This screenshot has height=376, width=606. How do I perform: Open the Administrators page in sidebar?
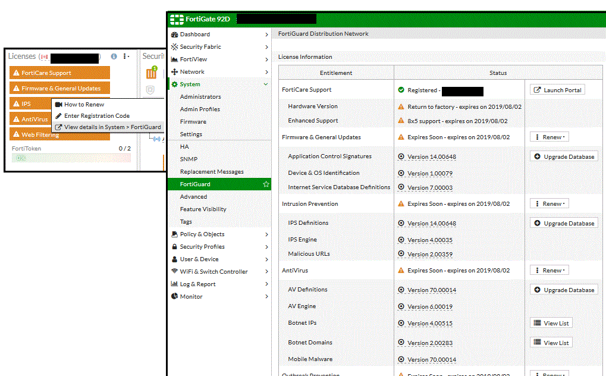(x=200, y=97)
